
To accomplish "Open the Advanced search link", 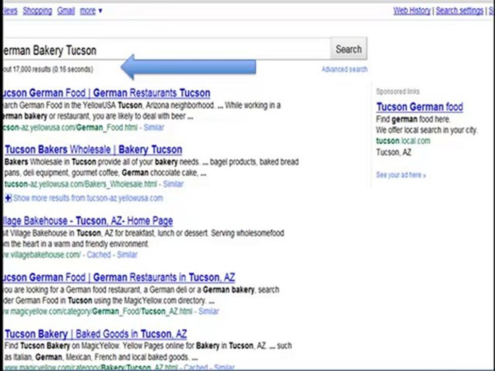I will [344, 70].
